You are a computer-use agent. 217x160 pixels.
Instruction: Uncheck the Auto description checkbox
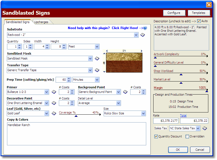click(x=199, y=21)
